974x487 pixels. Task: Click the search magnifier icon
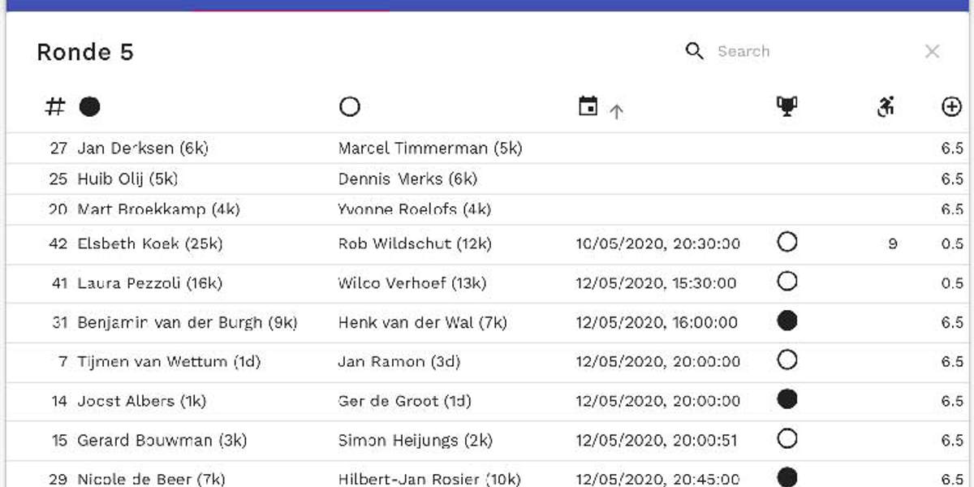click(x=694, y=51)
